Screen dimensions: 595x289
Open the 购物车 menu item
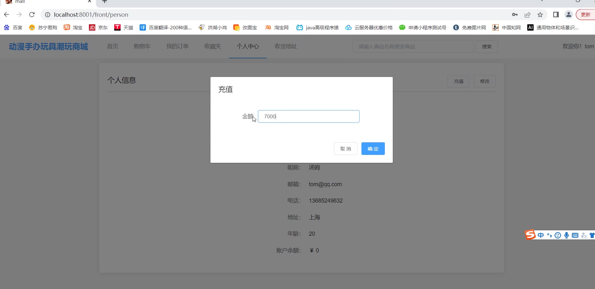click(x=142, y=46)
